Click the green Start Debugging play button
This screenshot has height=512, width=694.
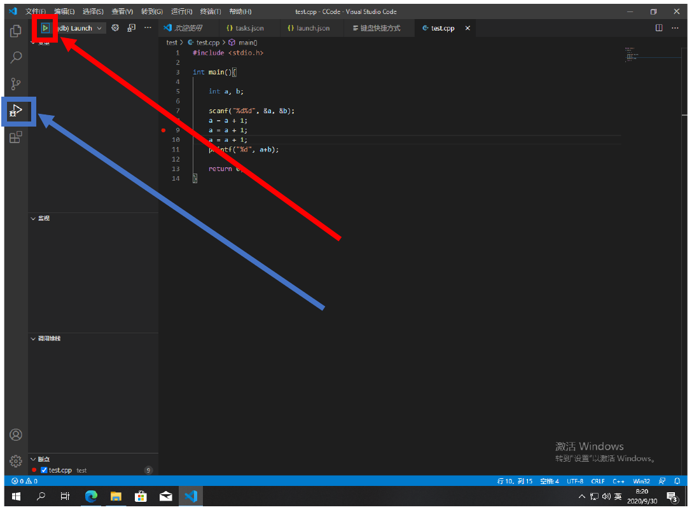point(45,28)
